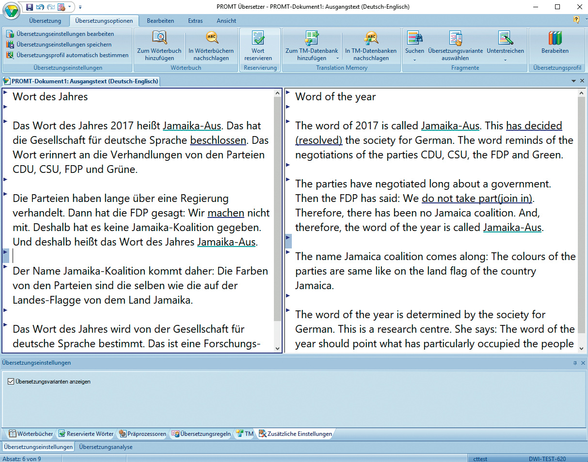588x462 pixels.
Task: Select 'Übersetzungsvariante auswählen' icon
Action: click(x=455, y=38)
